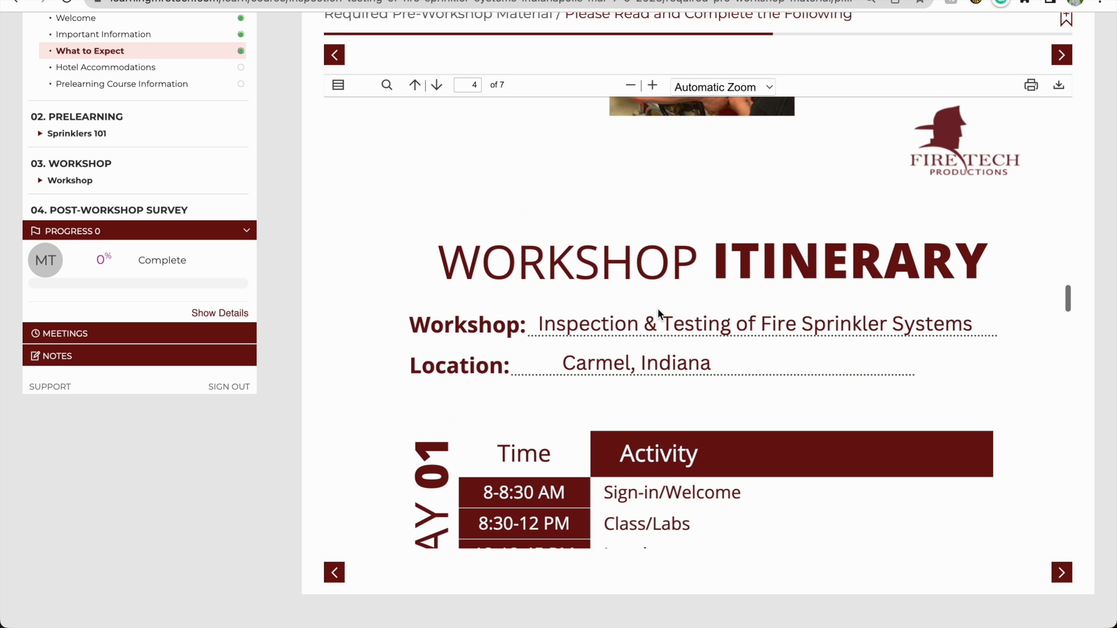The image size is (1117, 628).
Task: Go to previous PDF page arrow
Action: click(x=415, y=85)
